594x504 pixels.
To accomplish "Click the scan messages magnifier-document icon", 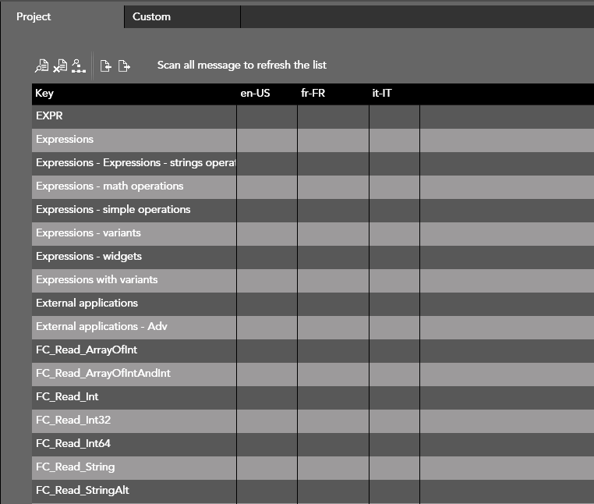I will 42,66.
